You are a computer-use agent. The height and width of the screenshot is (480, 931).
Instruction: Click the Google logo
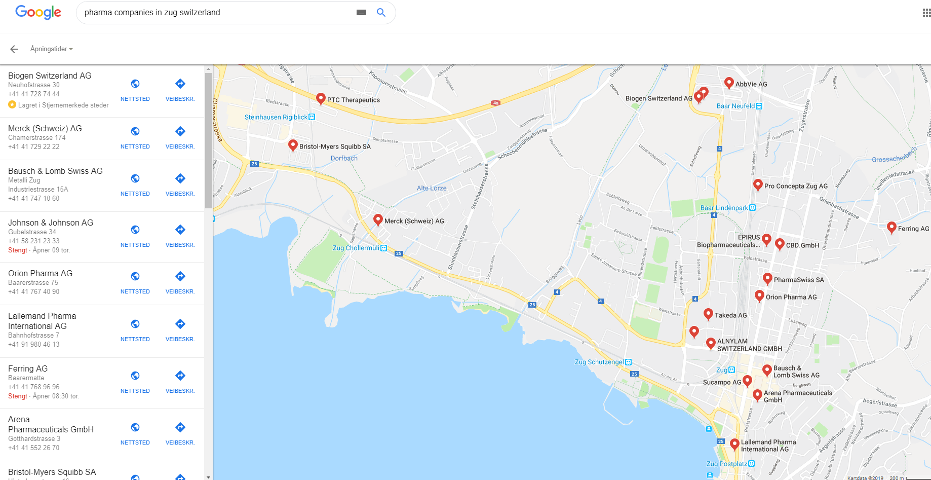coord(38,13)
